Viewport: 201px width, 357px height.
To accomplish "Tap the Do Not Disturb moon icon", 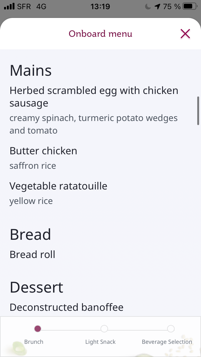I will click(148, 7).
